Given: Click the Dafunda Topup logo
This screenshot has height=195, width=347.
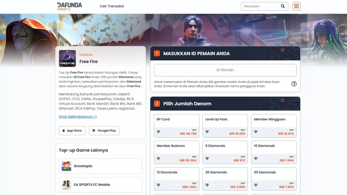Looking at the screenshot, I should (x=69, y=6).
